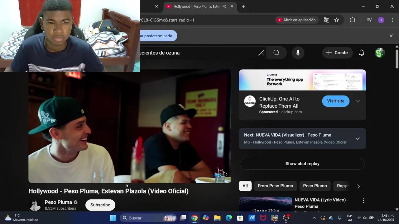
Task: Open the Chrome profile J avatar
Action: pyautogui.click(x=381, y=20)
